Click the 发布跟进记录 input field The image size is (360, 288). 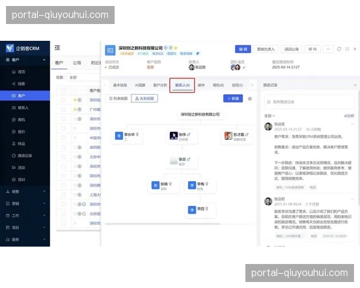309,102
